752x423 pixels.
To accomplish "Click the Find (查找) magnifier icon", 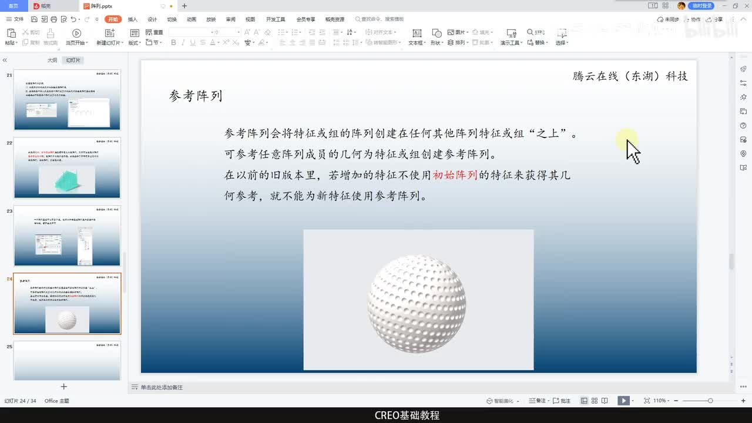I will (x=531, y=32).
